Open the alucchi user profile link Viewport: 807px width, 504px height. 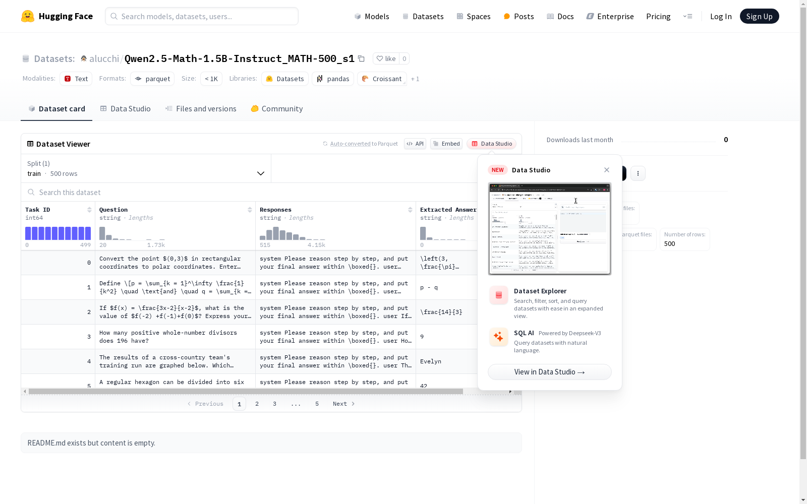[104, 58]
